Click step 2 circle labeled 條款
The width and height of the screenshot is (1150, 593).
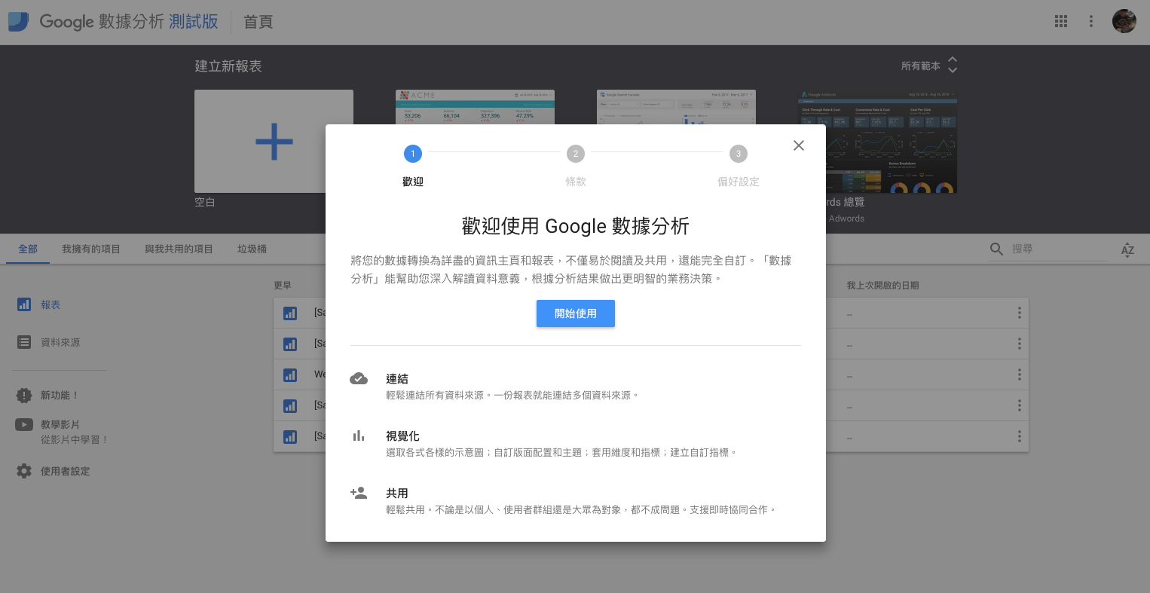pos(576,154)
